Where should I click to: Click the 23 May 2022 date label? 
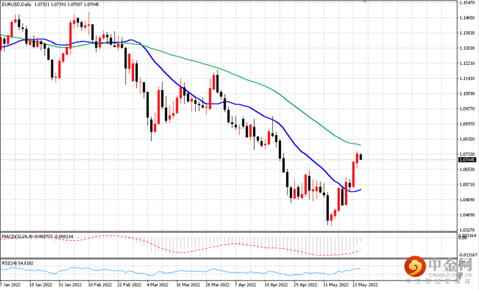click(x=365, y=285)
